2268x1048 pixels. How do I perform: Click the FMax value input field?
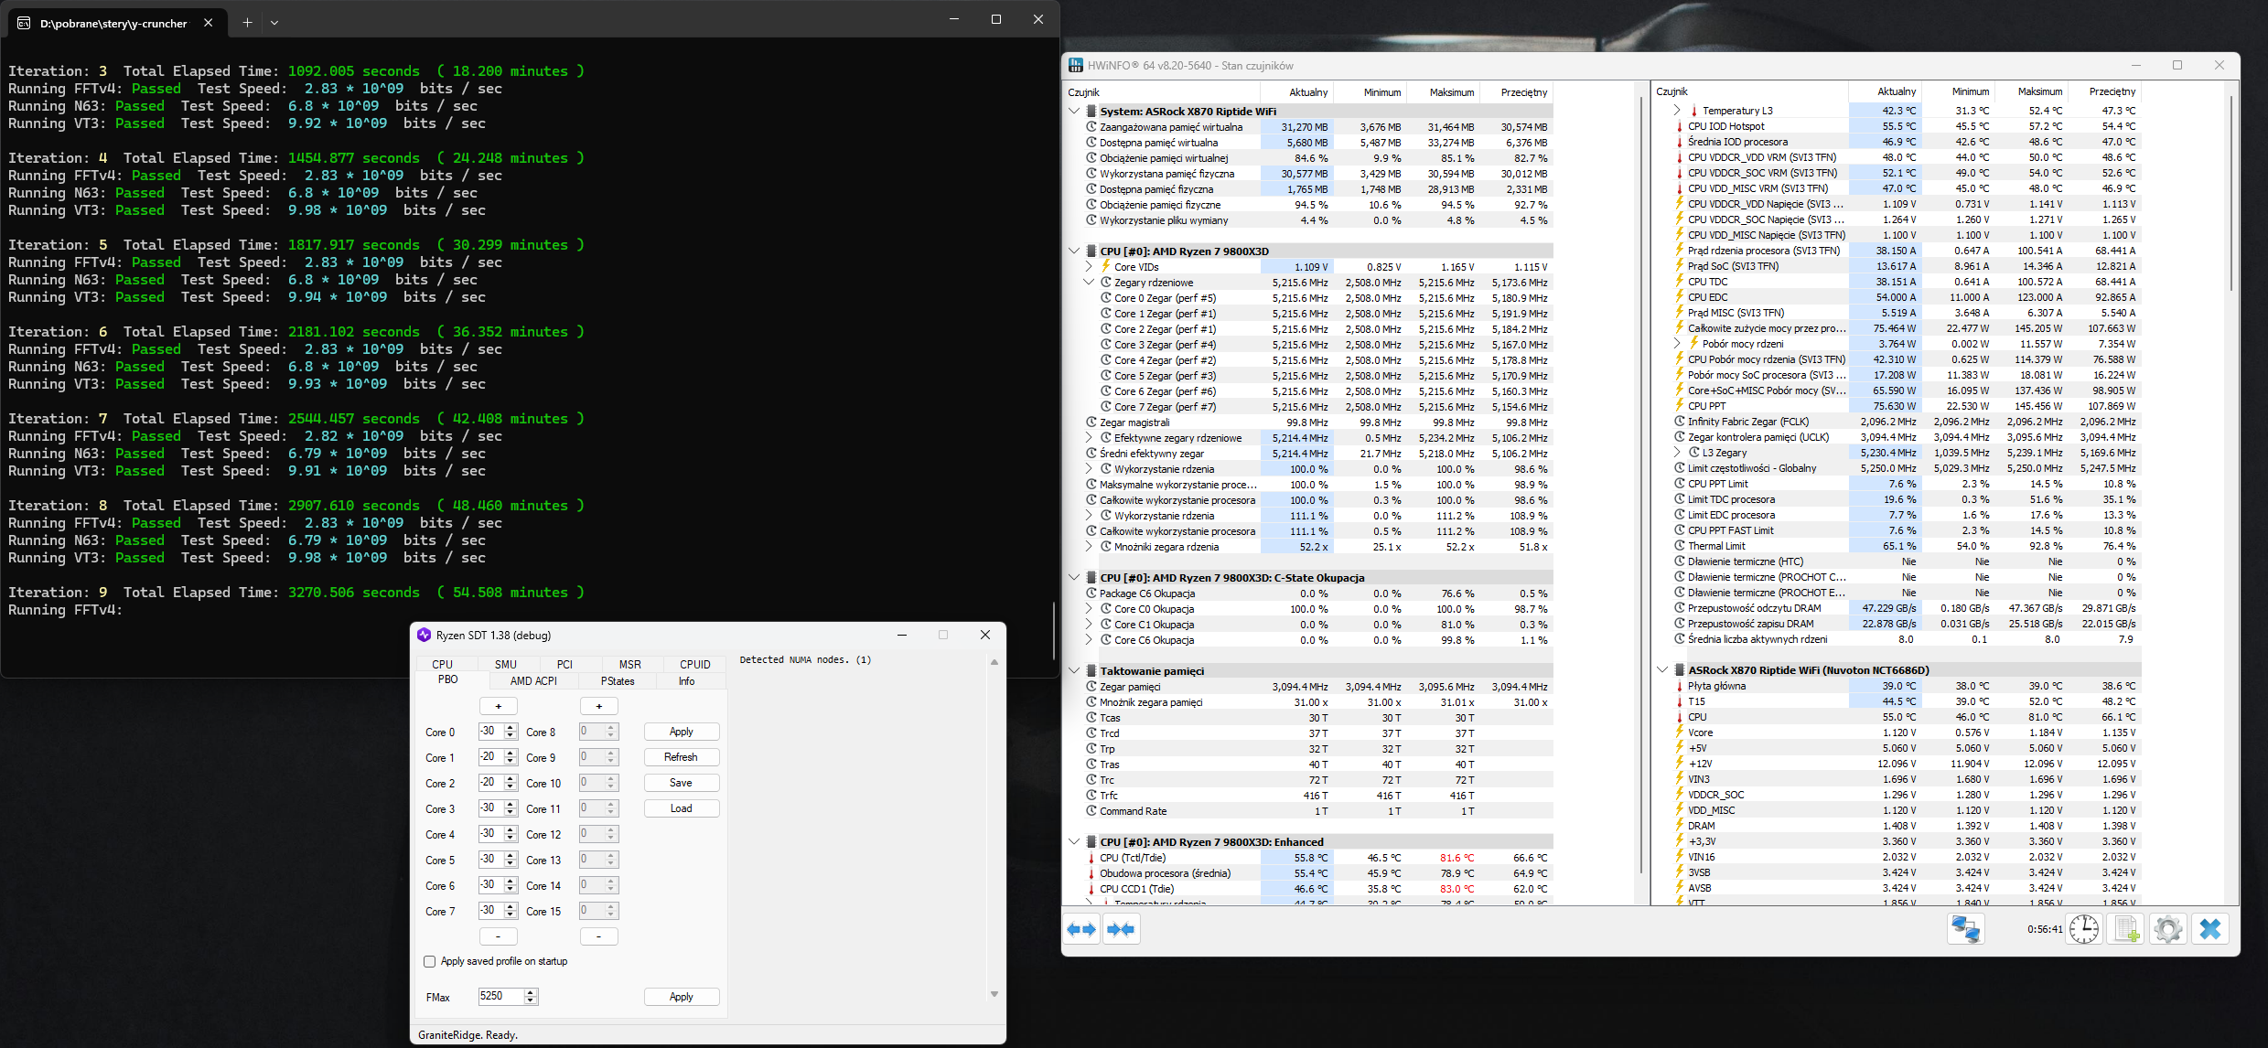(x=500, y=996)
